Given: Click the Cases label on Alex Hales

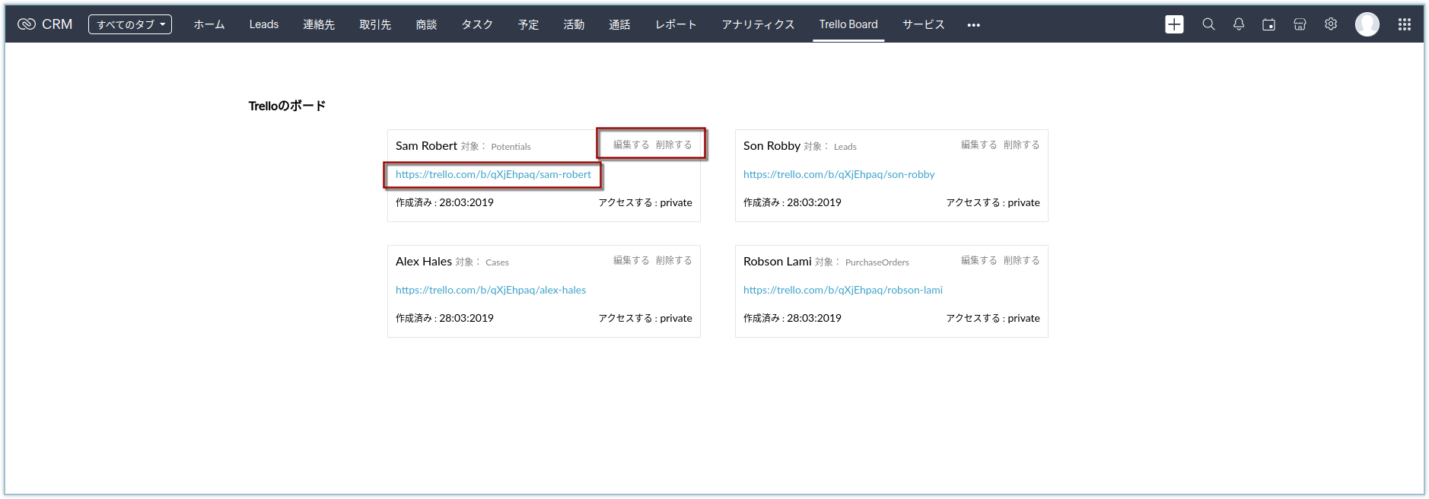Looking at the screenshot, I should [497, 262].
